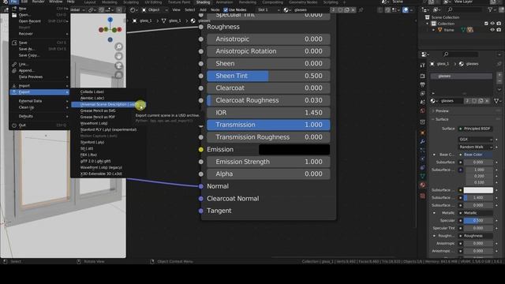
Task: Click the black Emission color swatch
Action: click(x=294, y=149)
